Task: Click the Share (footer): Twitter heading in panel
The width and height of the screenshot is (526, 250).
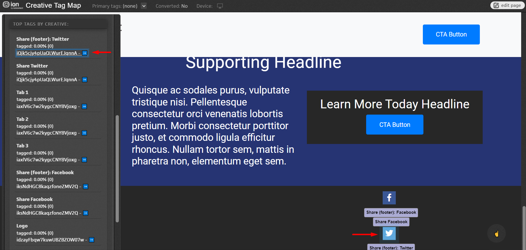Action: coord(42,39)
